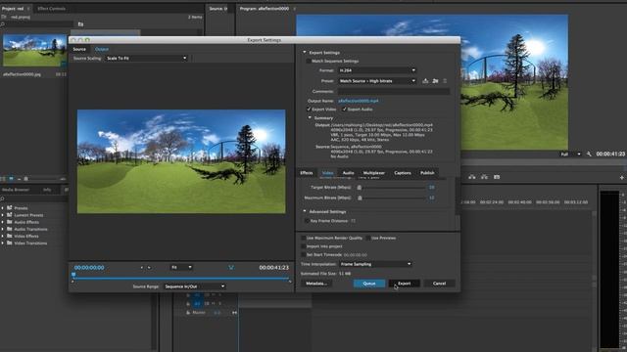Expand the Video Transitions folder

point(2,243)
